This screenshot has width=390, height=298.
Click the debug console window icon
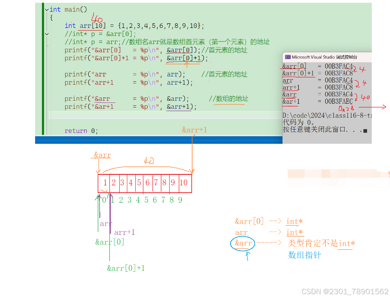tap(288, 57)
